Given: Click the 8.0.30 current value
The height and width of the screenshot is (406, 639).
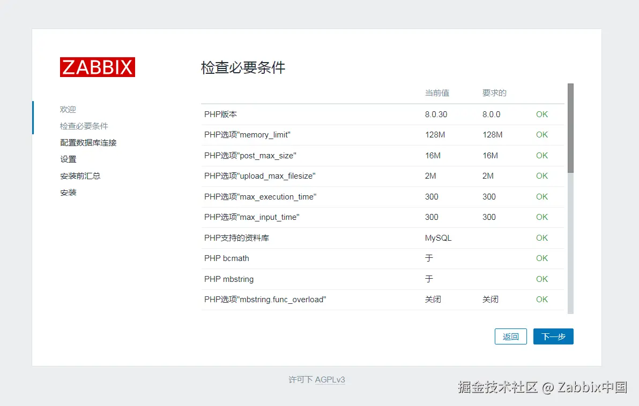Looking at the screenshot, I should (436, 114).
